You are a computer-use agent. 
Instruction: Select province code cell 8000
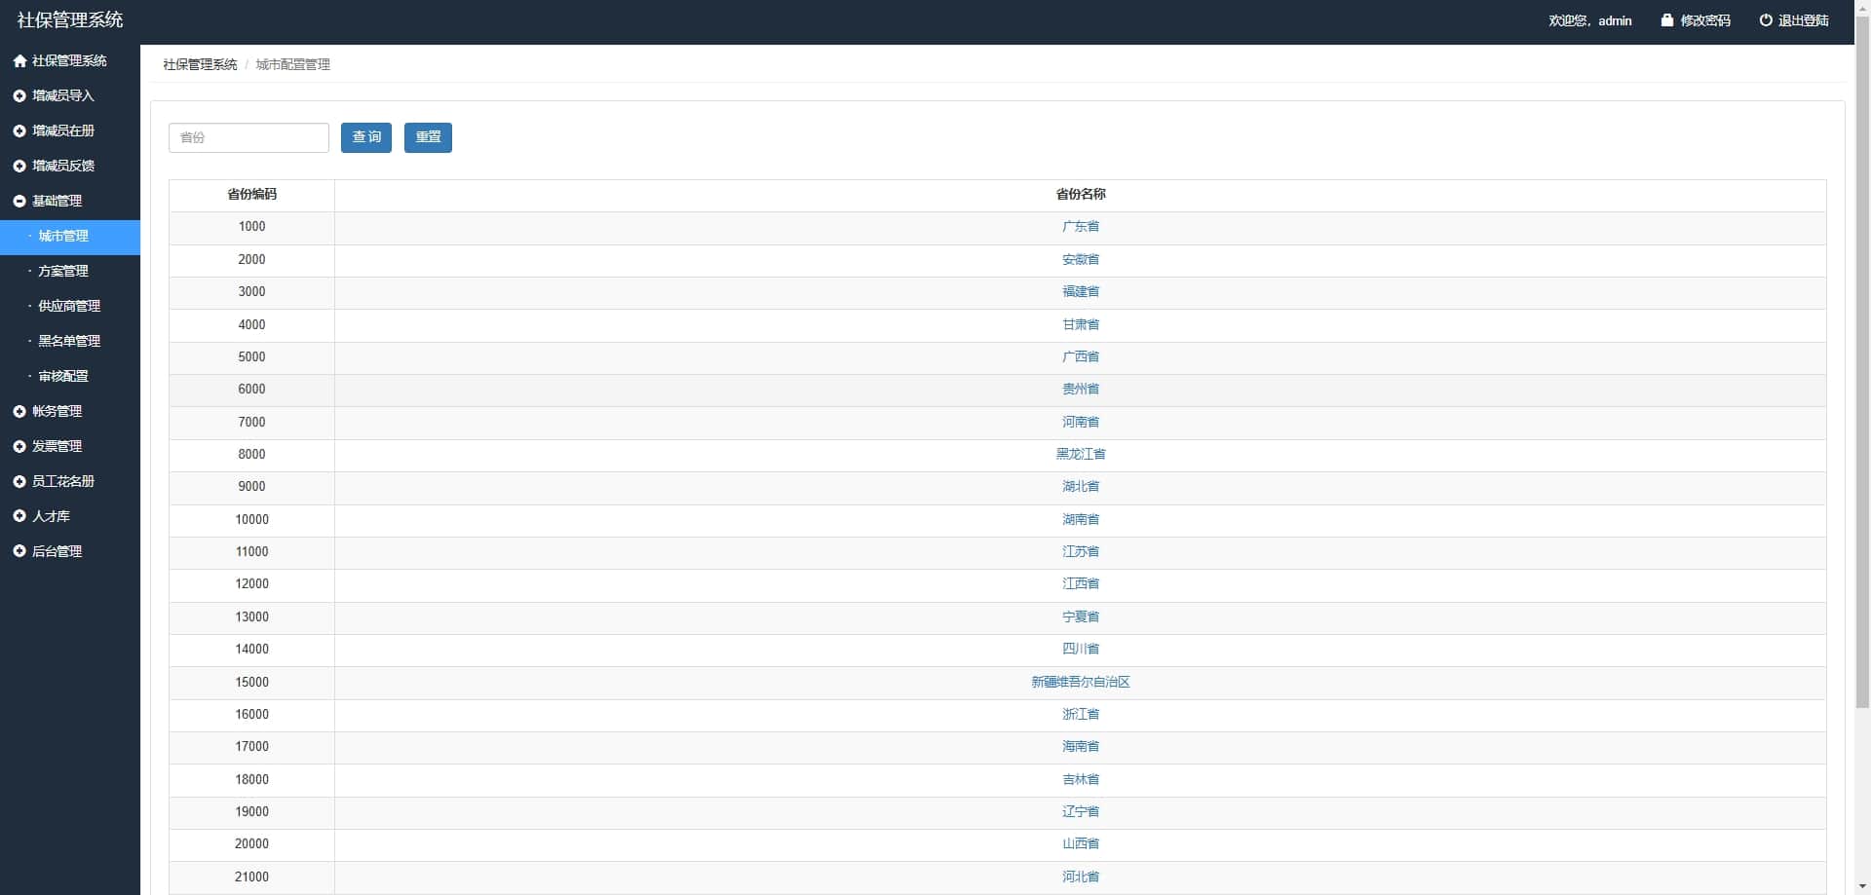point(251,454)
